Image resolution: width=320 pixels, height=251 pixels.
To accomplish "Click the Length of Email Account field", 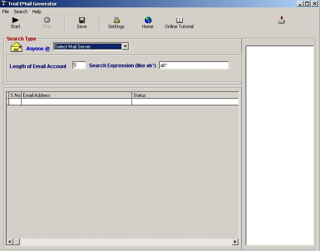I will [x=79, y=65].
